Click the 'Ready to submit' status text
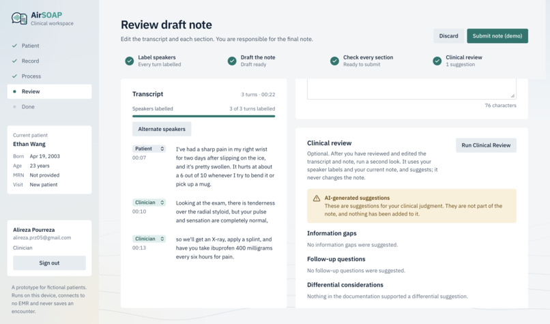This screenshot has height=324, width=550. click(362, 65)
